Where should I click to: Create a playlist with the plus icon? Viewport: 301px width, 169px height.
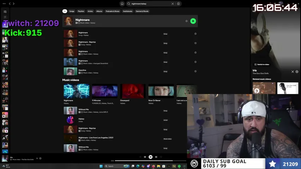point(5,17)
